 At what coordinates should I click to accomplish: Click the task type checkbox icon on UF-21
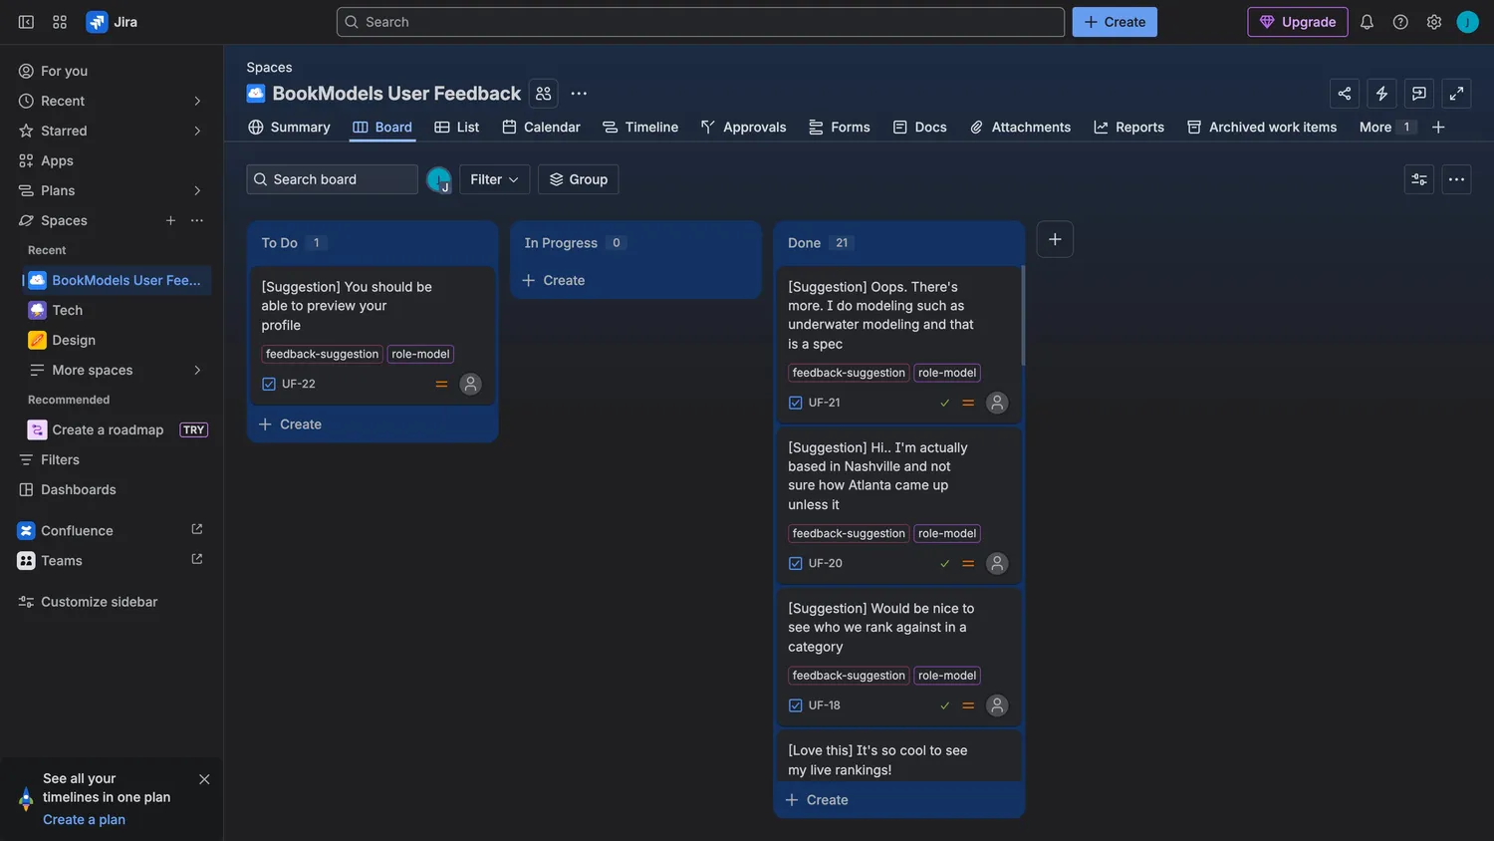pos(795,403)
